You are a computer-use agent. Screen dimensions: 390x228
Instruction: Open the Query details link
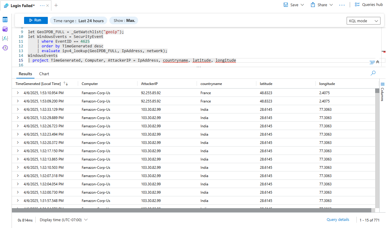(x=338, y=220)
